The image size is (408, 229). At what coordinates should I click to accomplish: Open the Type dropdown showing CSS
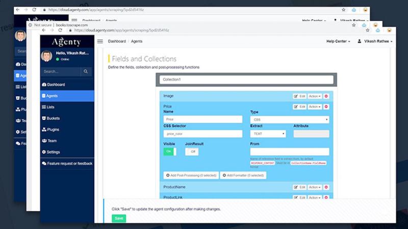tap(289, 120)
